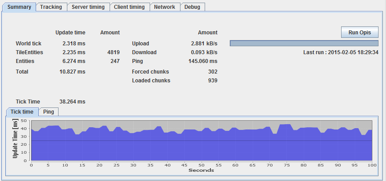Show the Ping graph tab
Viewport: 386px width, 181px height.
point(48,112)
